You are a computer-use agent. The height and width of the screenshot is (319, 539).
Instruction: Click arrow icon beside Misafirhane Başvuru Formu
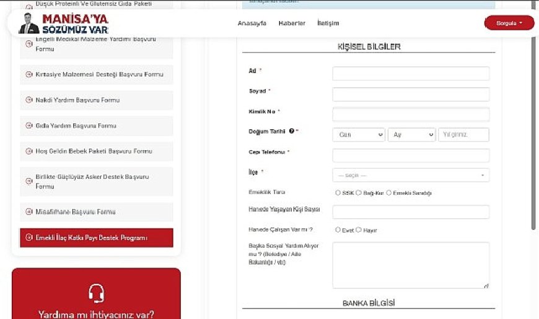(28, 212)
